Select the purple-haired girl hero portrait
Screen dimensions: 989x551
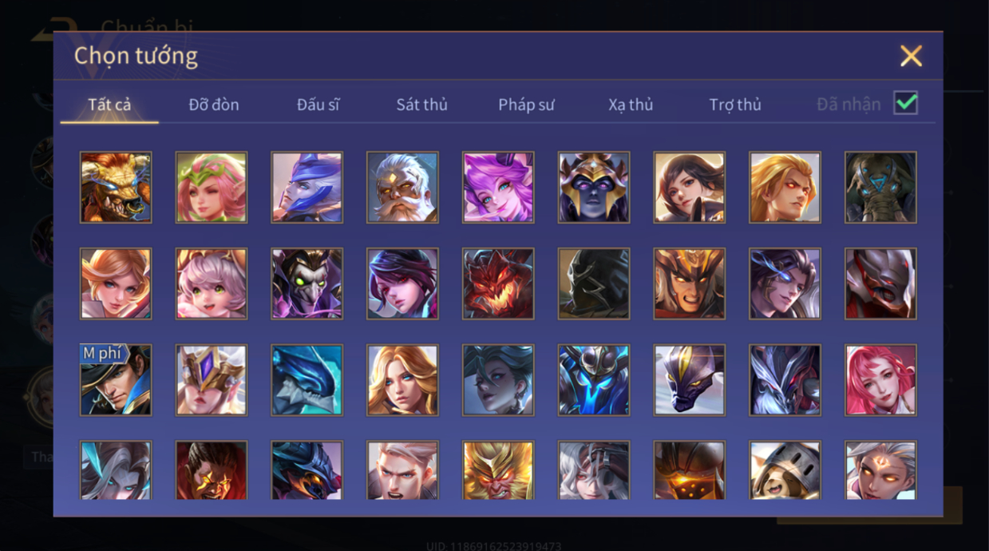[498, 187]
